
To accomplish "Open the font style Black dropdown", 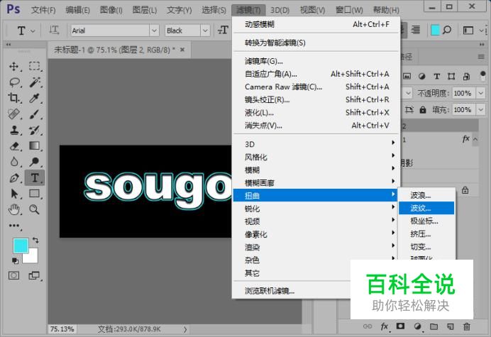I will tap(205, 31).
